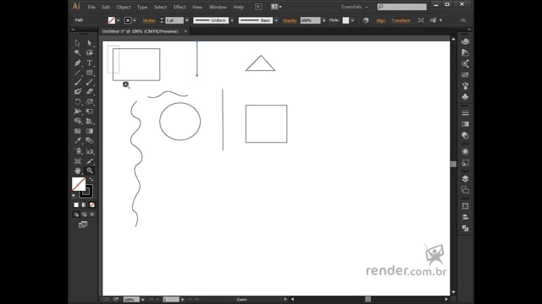Open stroke weight dropdown arrow
The image size is (542, 304).
pyautogui.click(x=186, y=20)
